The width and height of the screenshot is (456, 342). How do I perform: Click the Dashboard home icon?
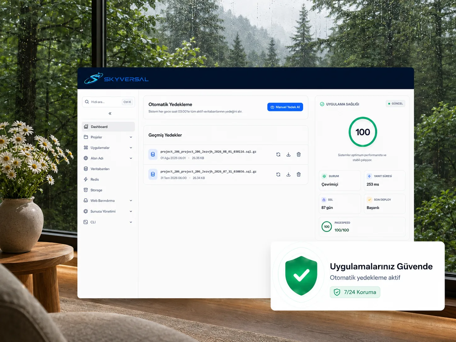point(86,127)
